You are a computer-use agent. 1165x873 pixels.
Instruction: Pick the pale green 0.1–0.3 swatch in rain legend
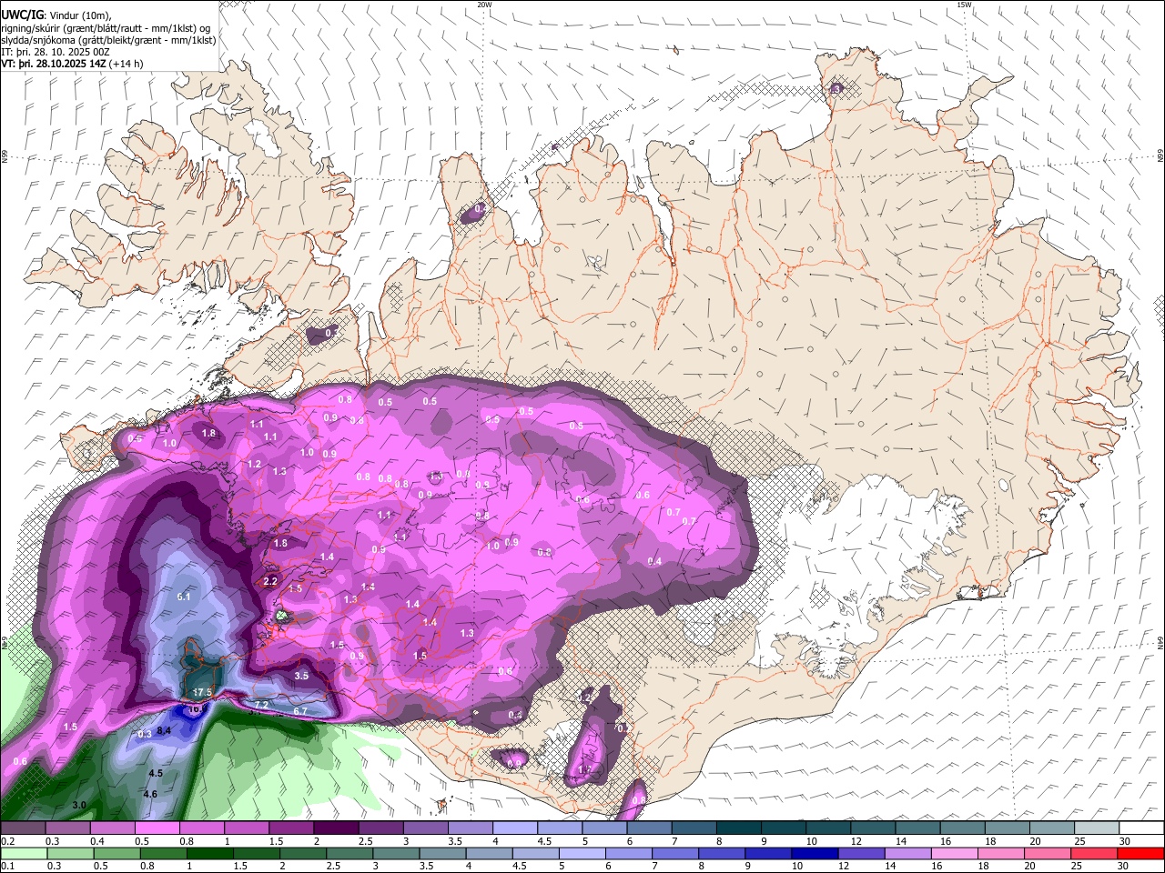[25, 853]
